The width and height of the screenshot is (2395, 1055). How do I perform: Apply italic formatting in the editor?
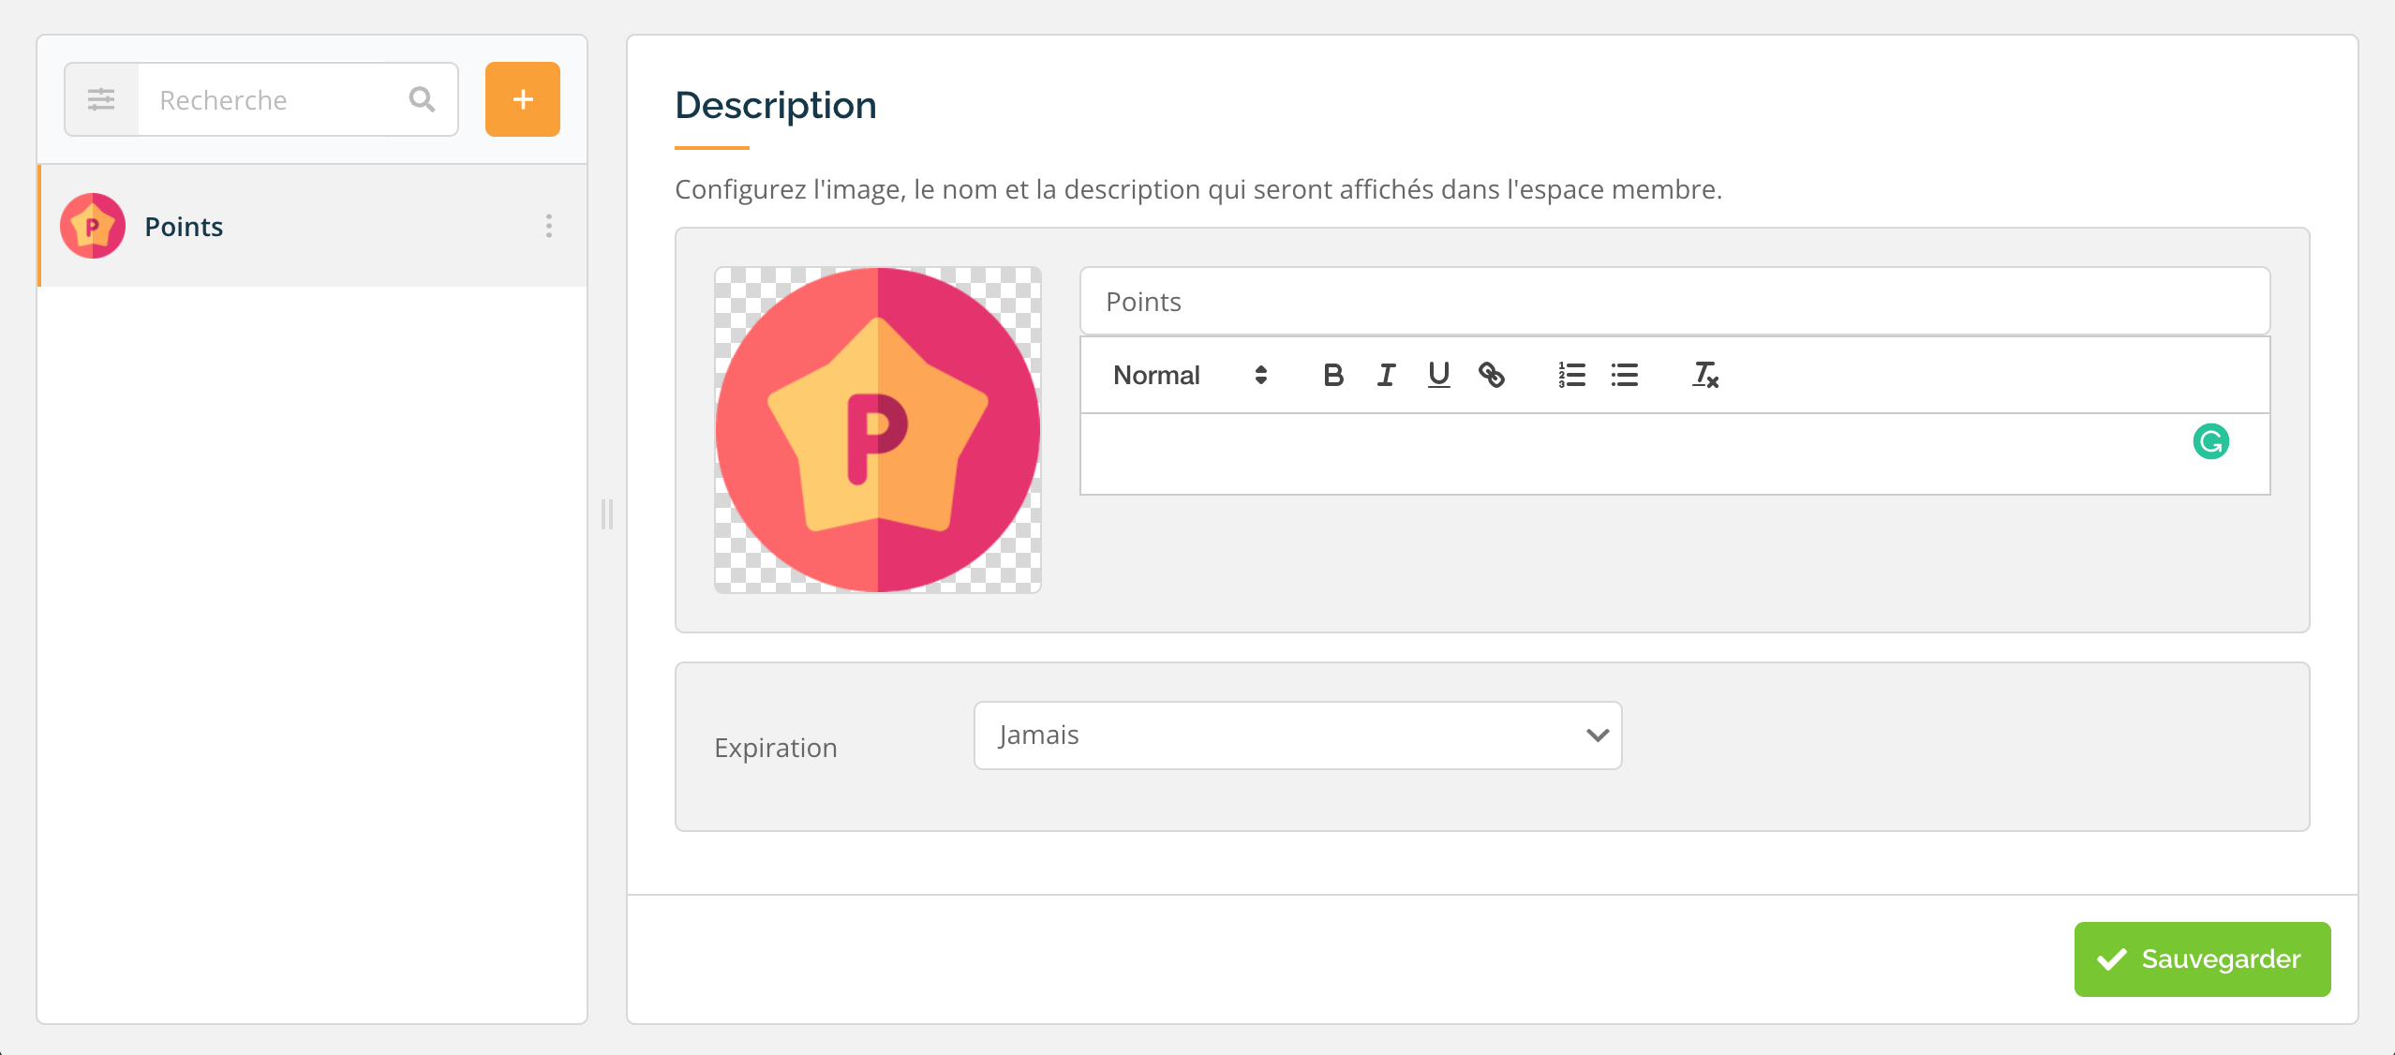(x=1386, y=375)
